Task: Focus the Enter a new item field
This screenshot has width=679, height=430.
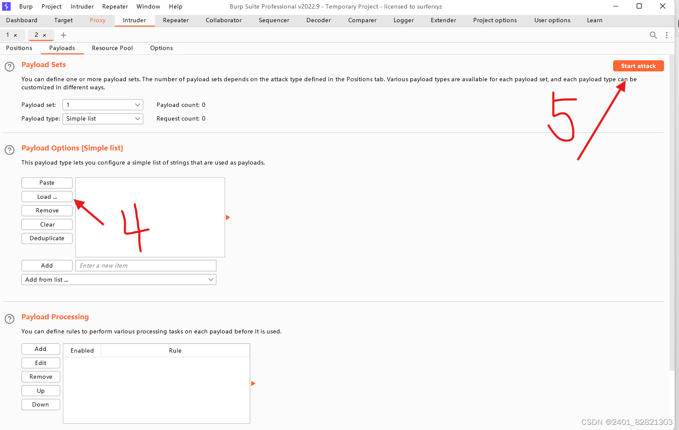Action: click(146, 265)
